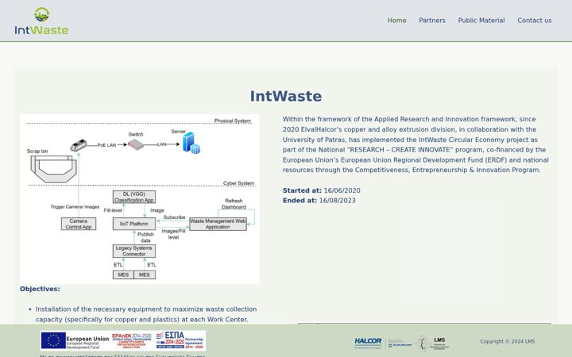Click the Waste Management Web Application box

point(218,224)
